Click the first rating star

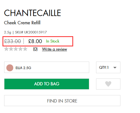[6, 49]
